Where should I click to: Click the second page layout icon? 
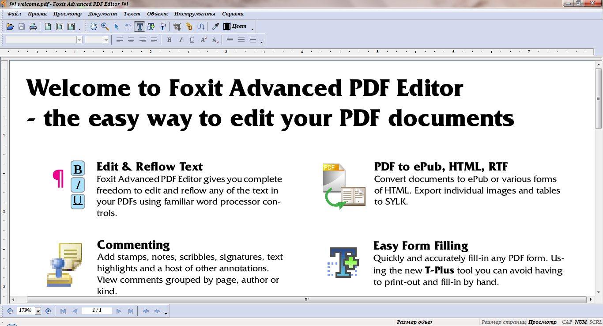[59, 27]
